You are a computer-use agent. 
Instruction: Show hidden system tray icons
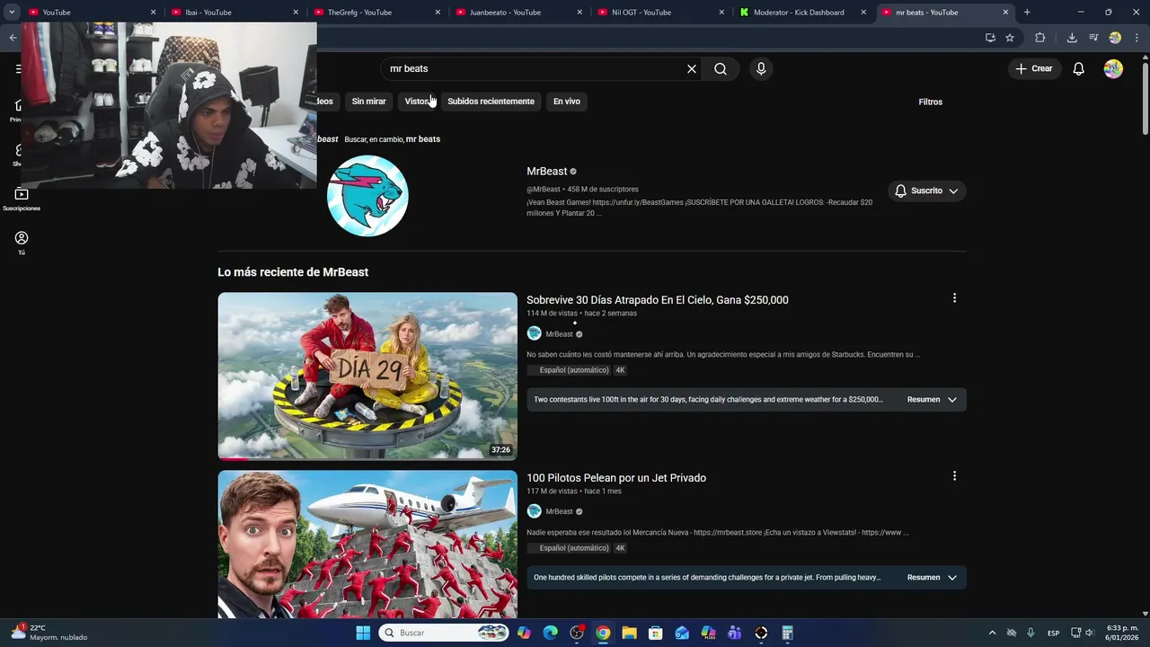tap(992, 633)
